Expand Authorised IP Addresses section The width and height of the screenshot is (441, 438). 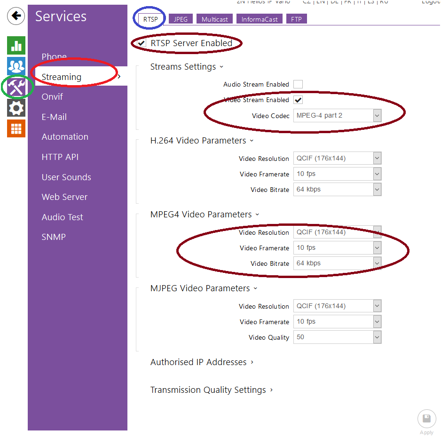202,362
